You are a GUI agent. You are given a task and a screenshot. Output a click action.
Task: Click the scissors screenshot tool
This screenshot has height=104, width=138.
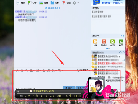[53, 71]
